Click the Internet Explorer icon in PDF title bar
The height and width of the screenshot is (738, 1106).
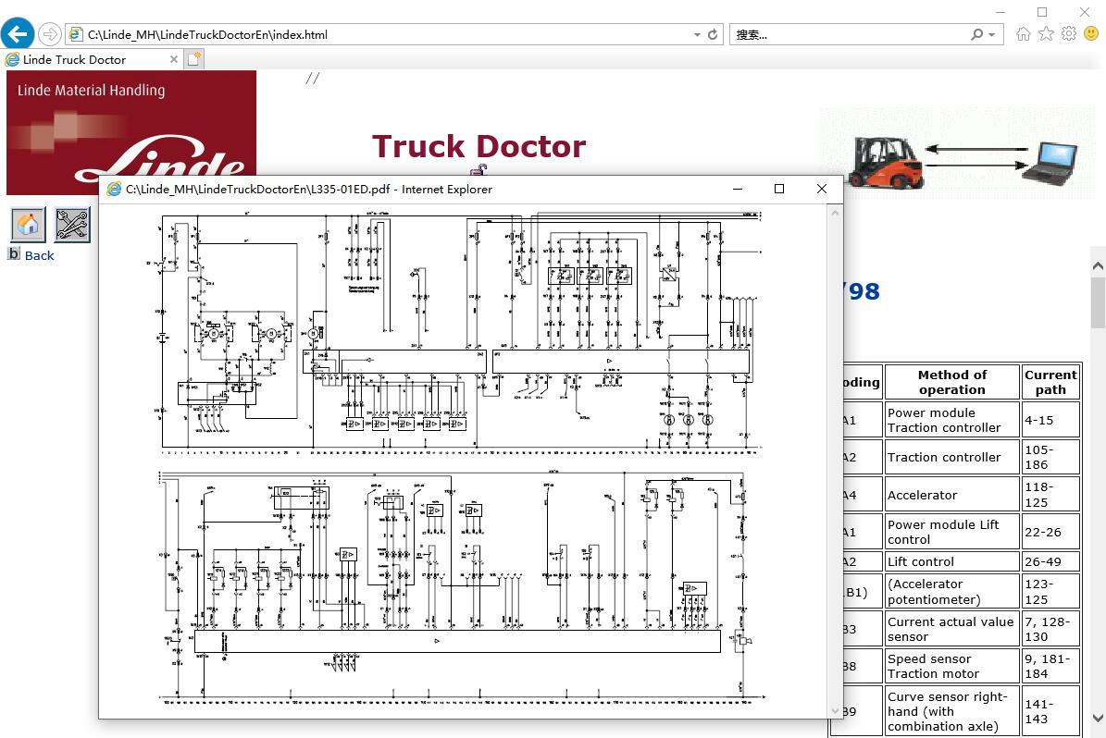pyautogui.click(x=114, y=189)
